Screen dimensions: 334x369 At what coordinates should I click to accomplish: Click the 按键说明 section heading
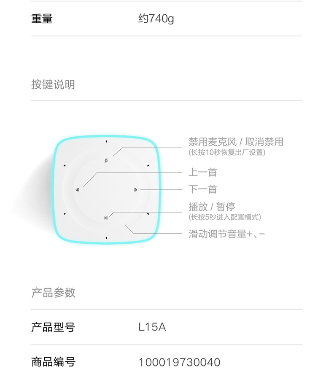coord(53,84)
